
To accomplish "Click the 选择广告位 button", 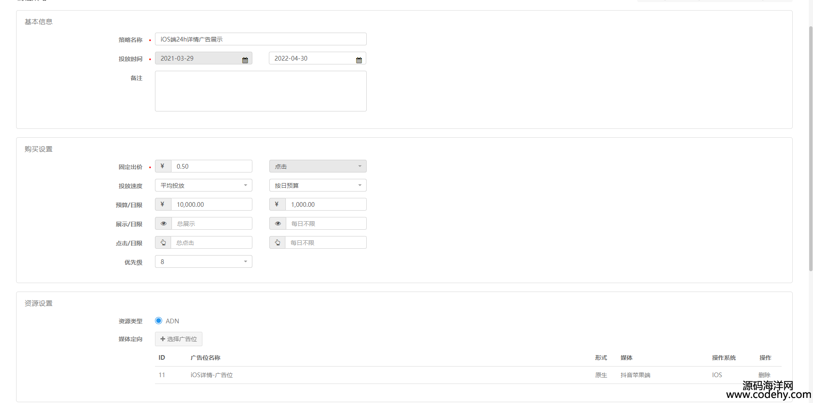I will [178, 339].
